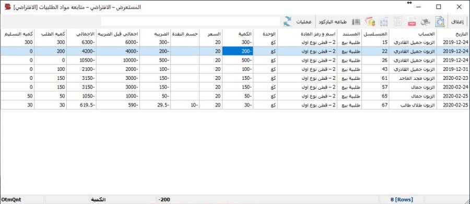This screenshot has height=204, width=470.
Task: Select pre-tax total cell -10000
Action: [x=118, y=60]
